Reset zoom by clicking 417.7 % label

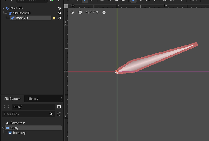(x=92, y=12)
